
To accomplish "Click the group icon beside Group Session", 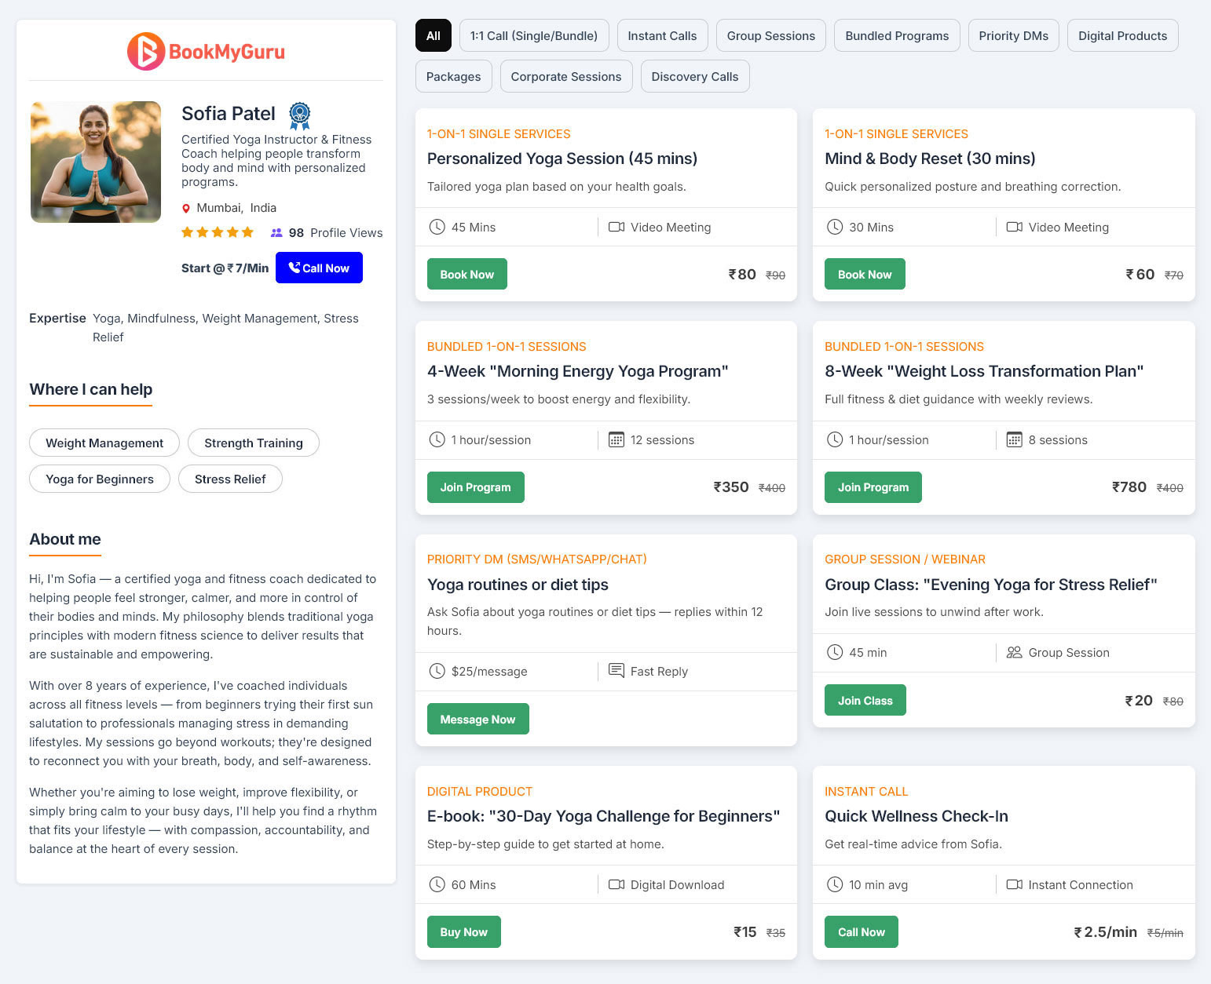I will pyautogui.click(x=1014, y=653).
